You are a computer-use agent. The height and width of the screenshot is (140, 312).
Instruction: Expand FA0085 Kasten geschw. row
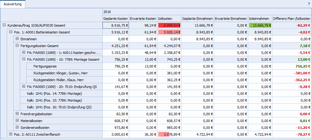24,53
